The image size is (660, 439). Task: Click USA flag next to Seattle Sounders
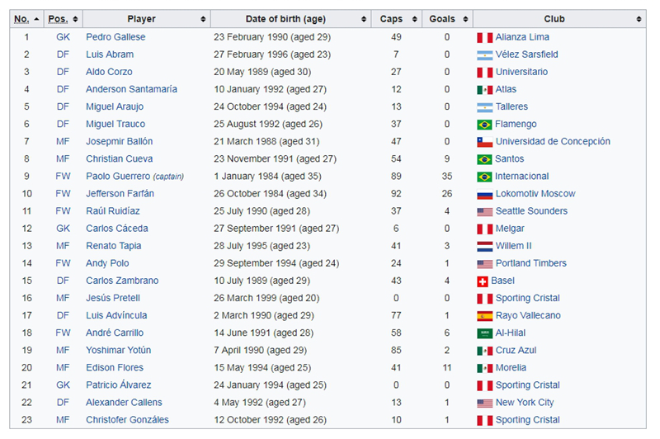[x=484, y=212]
